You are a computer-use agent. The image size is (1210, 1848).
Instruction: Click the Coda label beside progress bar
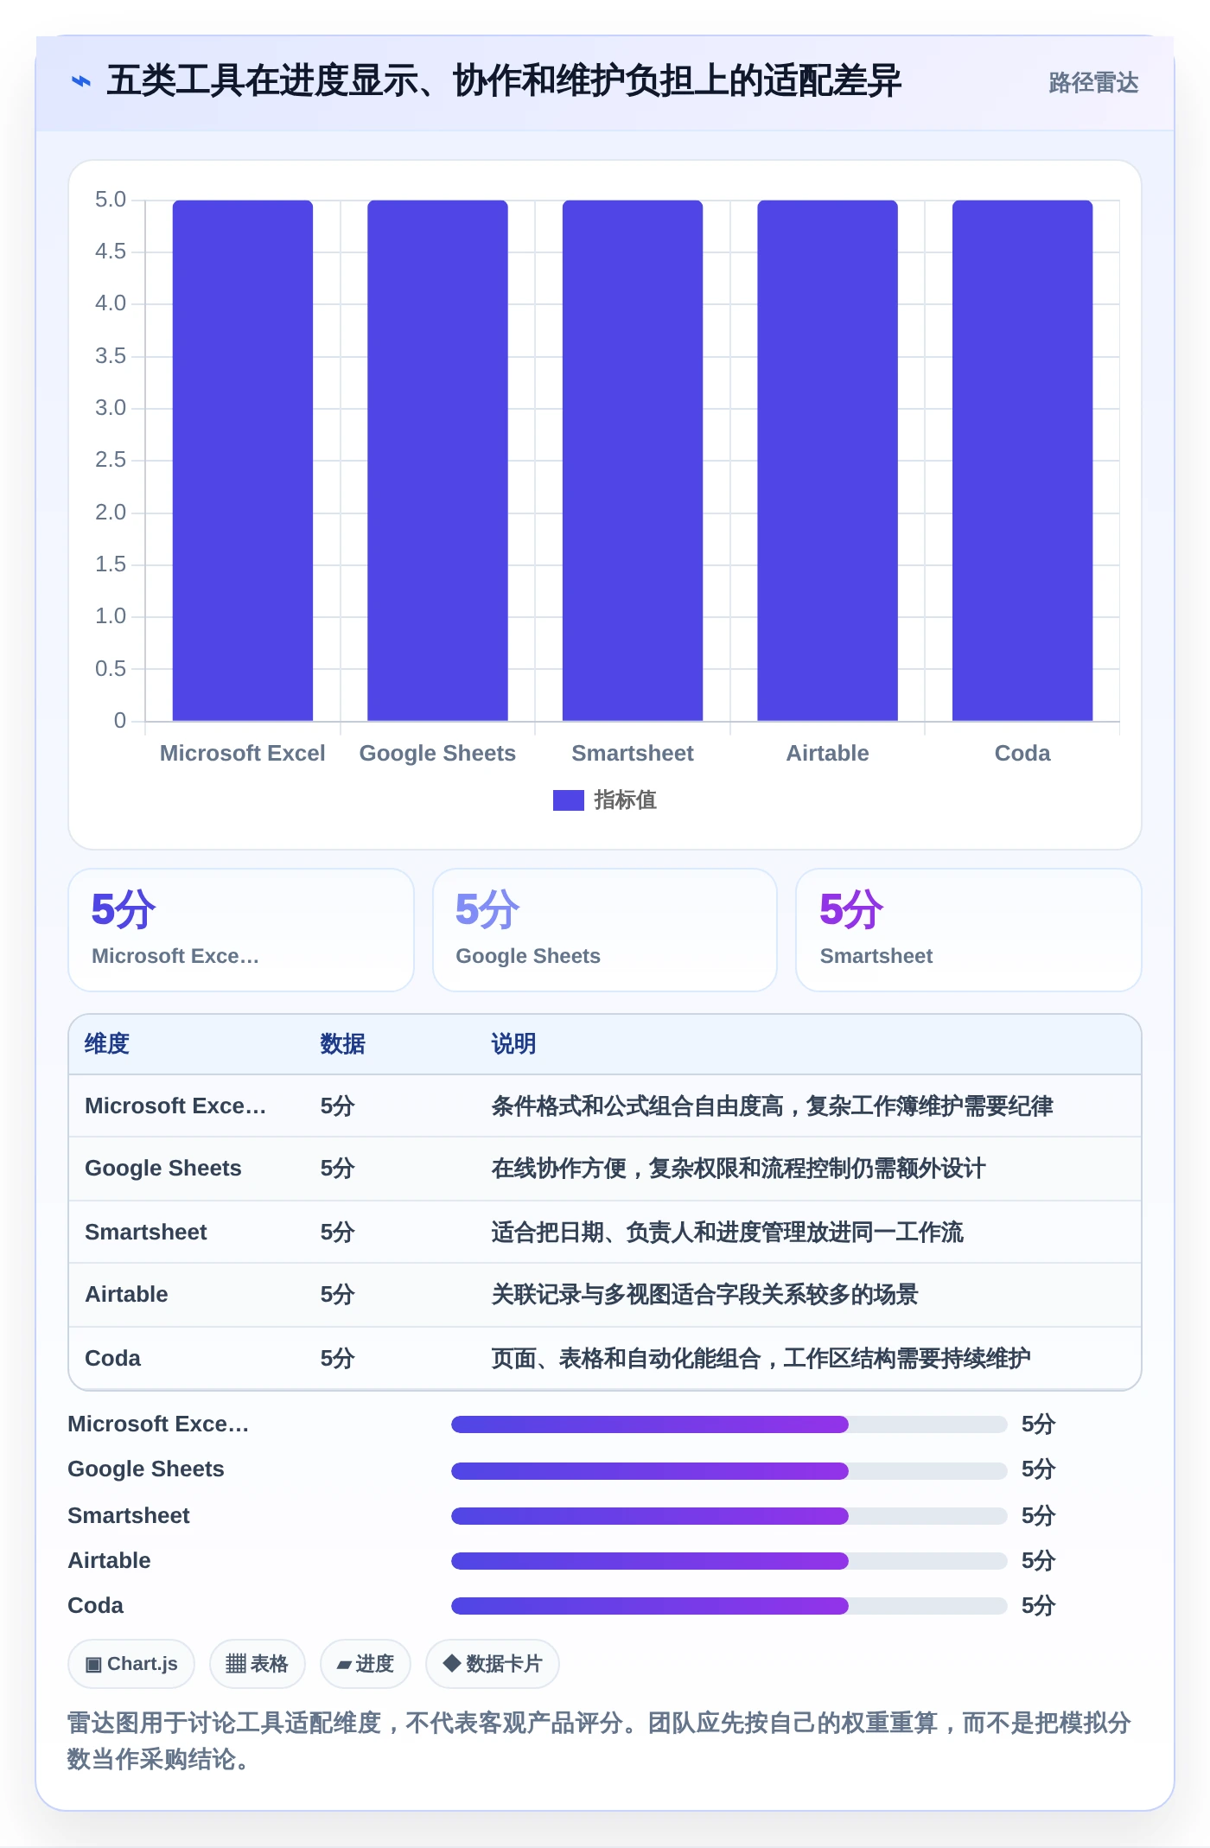click(x=95, y=1606)
